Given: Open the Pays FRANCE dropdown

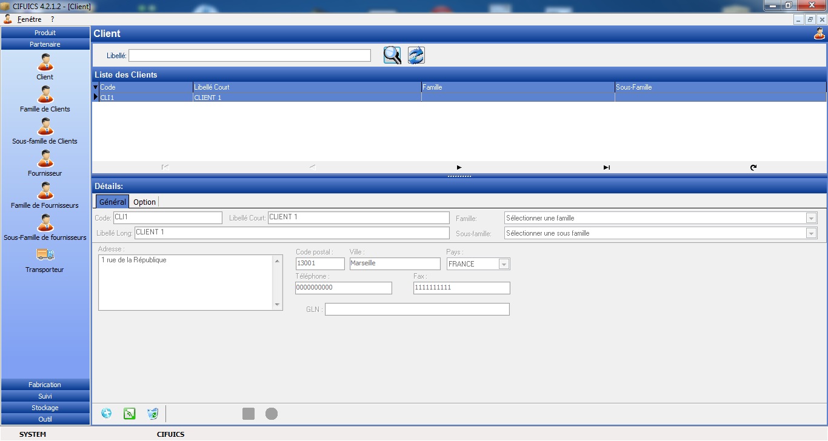Looking at the screenshot, I should [x=503, y=264].
